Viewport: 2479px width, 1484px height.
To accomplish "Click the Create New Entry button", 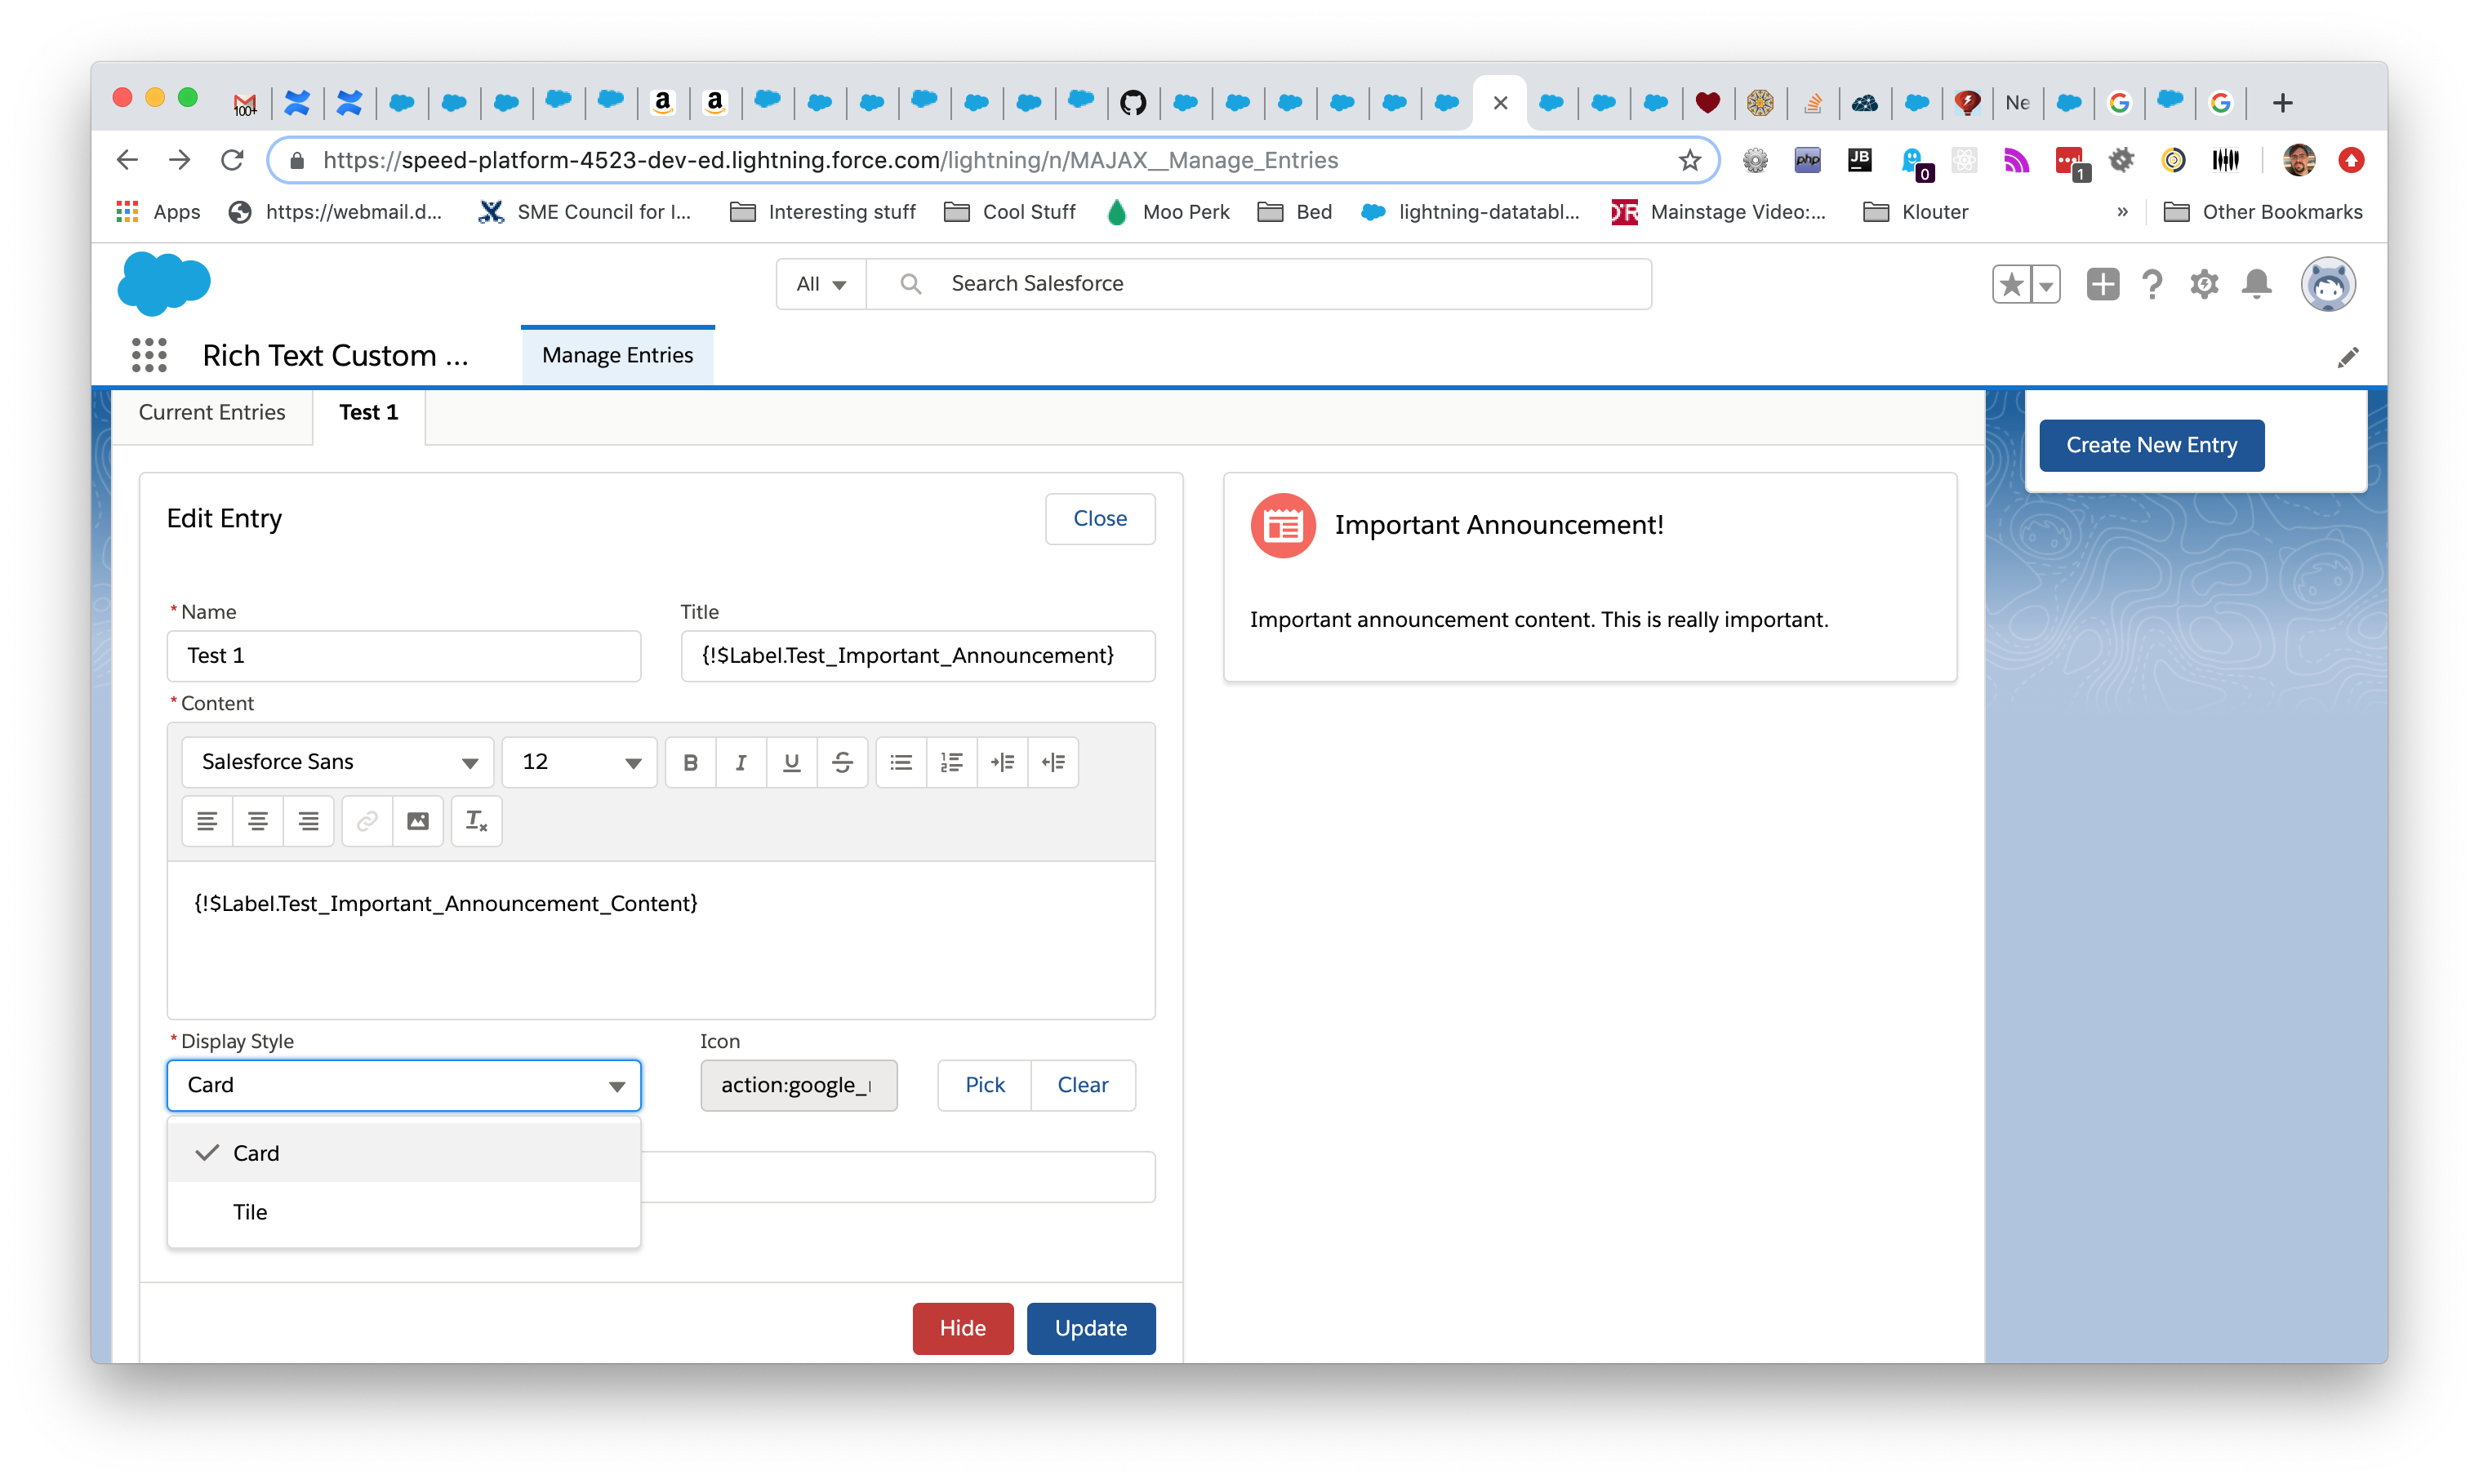I will [x=2151, y=445].
